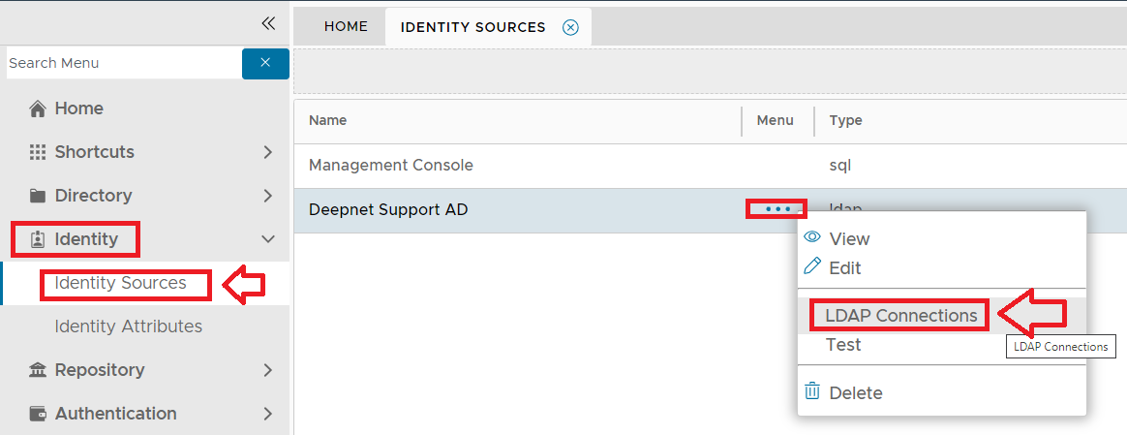Viewport: 1127px width, 435px height.
Task: Select LDAP Connections from context menu
Action: (x=900, y=316)
